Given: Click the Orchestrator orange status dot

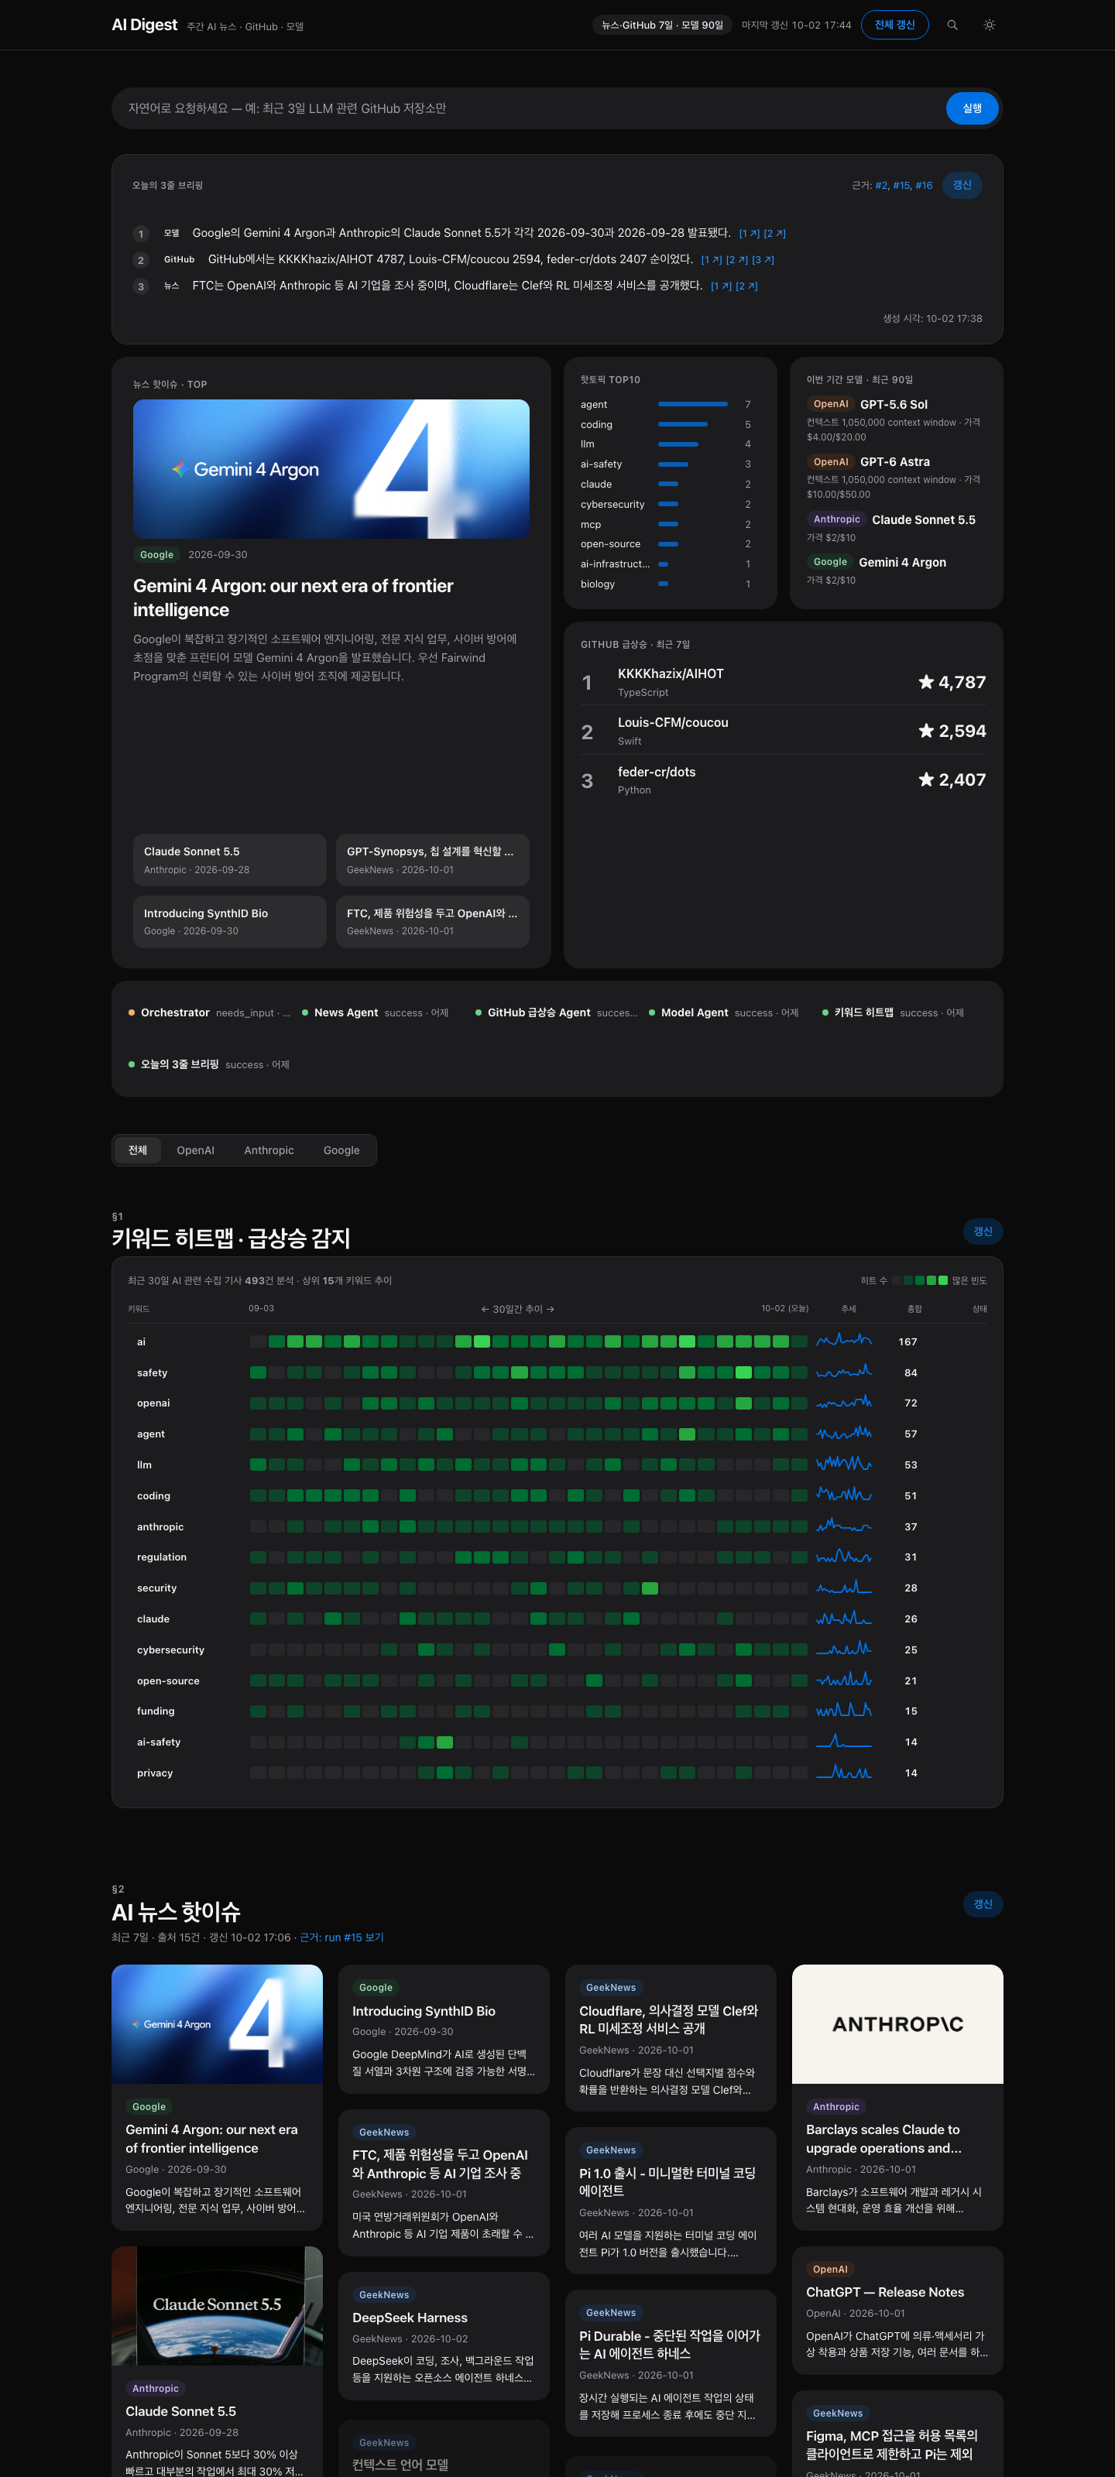Looking at the screenshot, I should (x=131, y=1012).
